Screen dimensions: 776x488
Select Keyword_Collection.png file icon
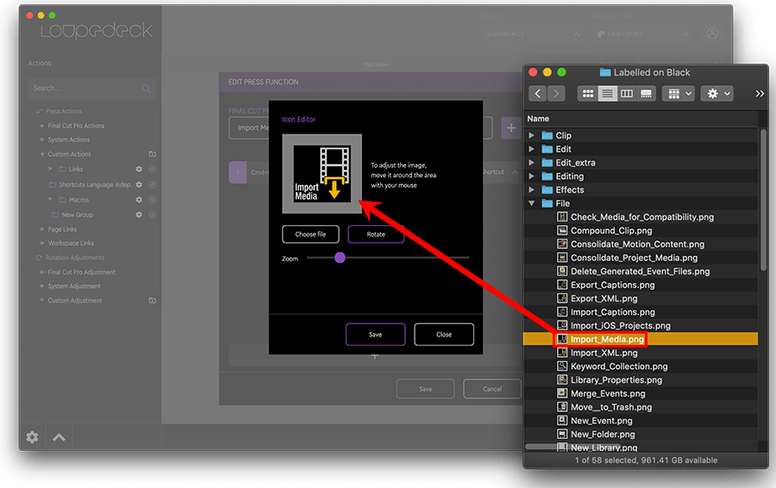click(x=561, y=366)
